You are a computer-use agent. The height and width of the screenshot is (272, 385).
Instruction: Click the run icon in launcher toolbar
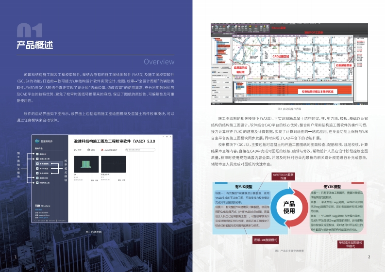click(89, 151)
